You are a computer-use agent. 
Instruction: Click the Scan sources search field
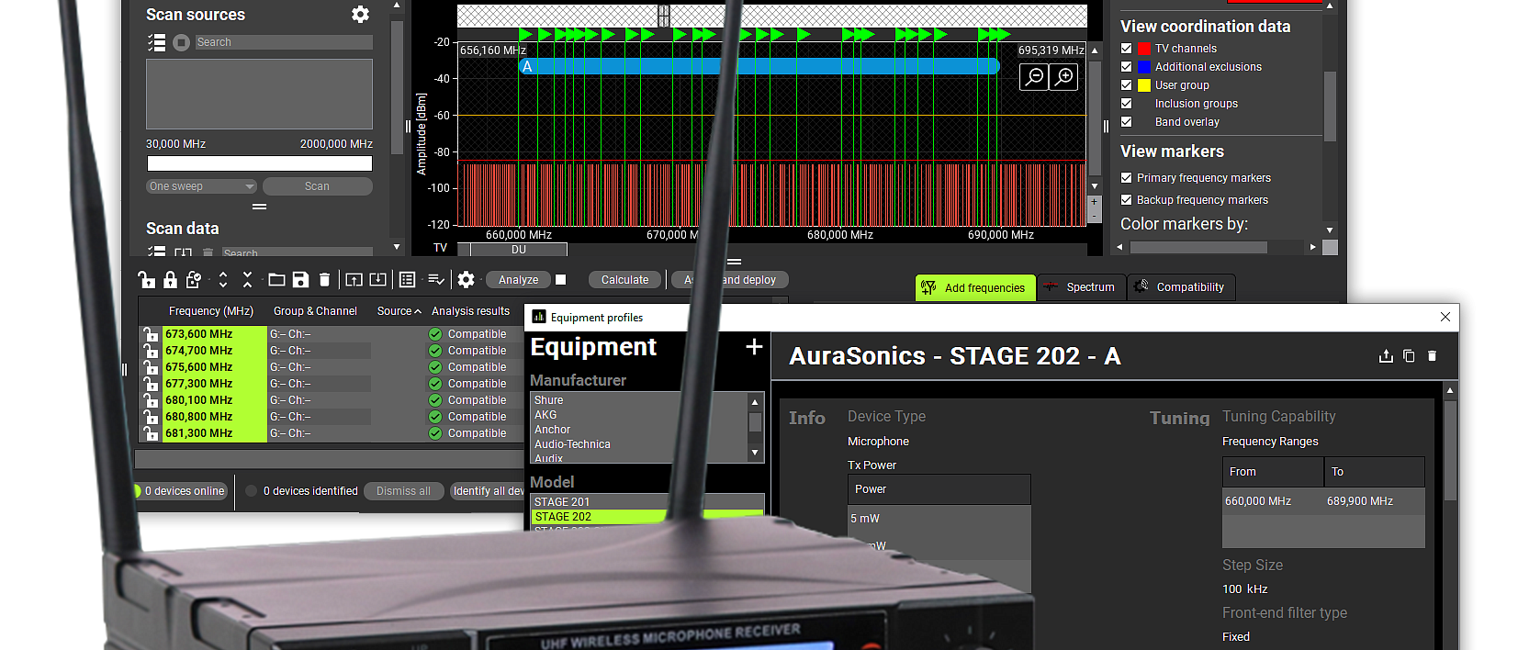[x=284, y=42]
